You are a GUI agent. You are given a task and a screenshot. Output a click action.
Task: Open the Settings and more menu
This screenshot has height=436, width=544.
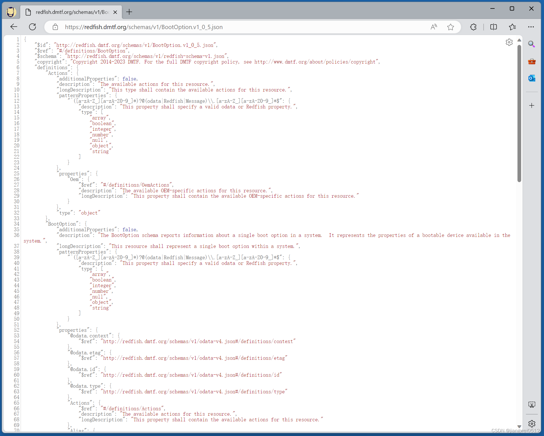(x=531, y=27)
